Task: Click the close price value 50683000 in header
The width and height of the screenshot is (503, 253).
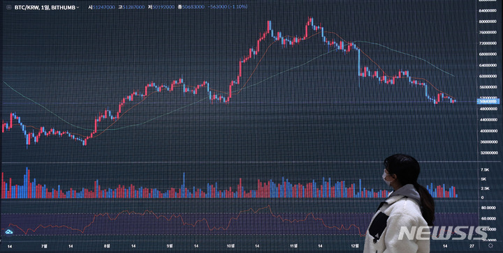Action: [x=193, y=7]
